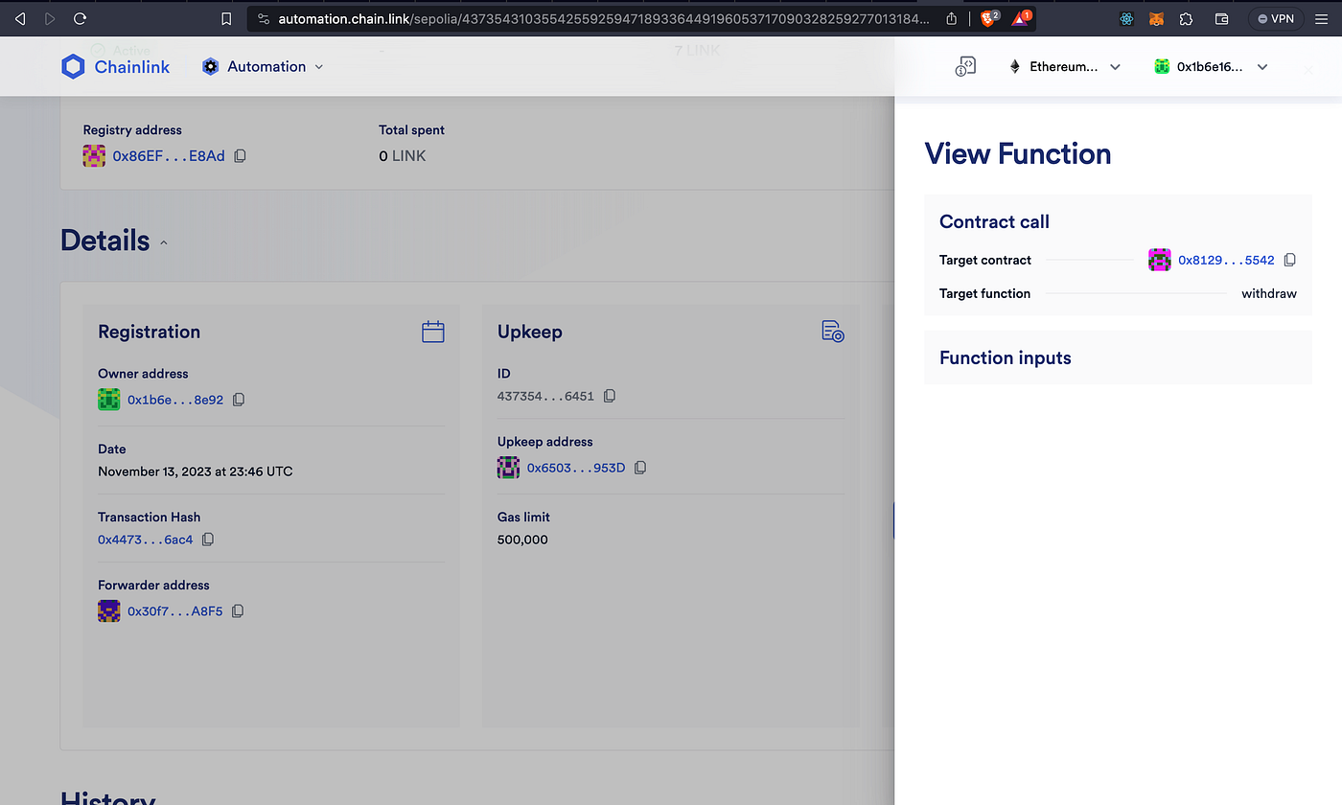
Task: Open registry address 0x86EF...E8Ad link
Action: [x=169, y=155]
